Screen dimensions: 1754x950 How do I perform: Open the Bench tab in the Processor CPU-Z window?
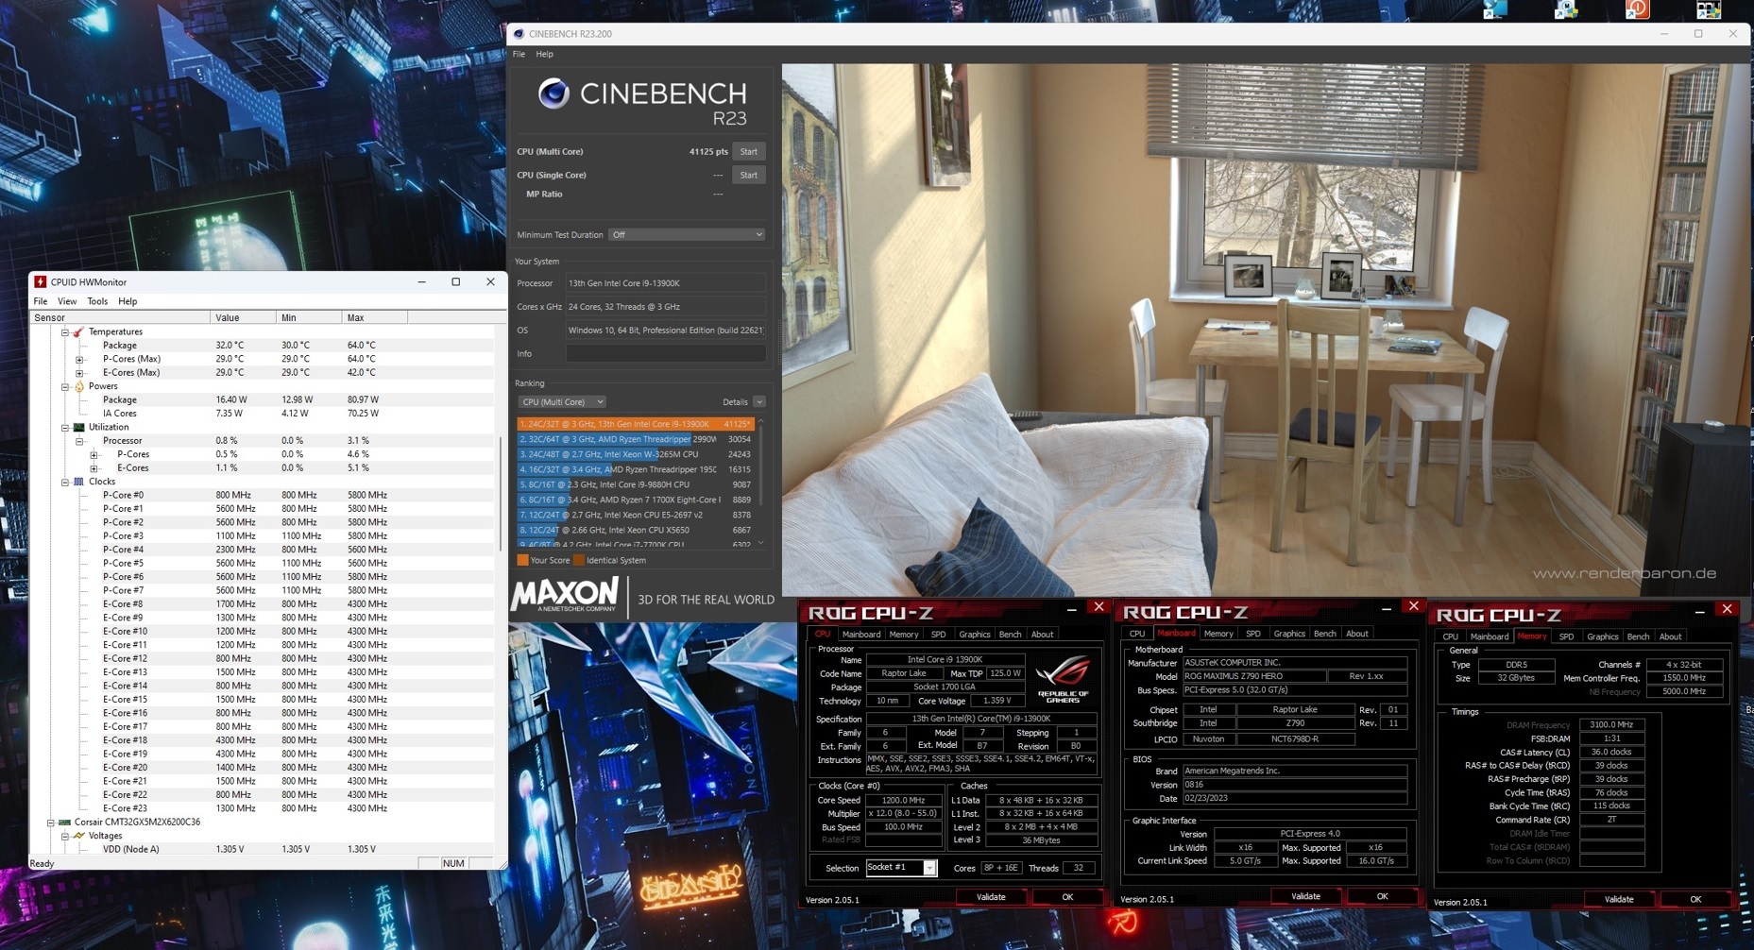coord(1010,635)
